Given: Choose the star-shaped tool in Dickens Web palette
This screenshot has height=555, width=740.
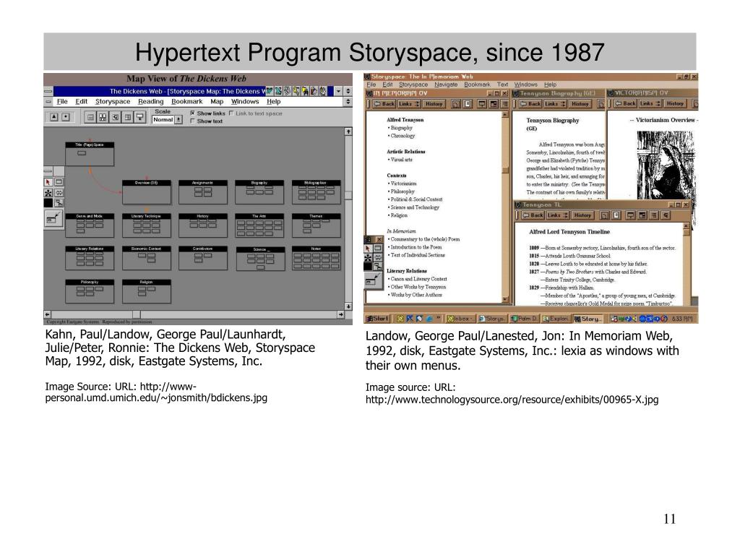Looking at the screenshot, I should point(48,192).
